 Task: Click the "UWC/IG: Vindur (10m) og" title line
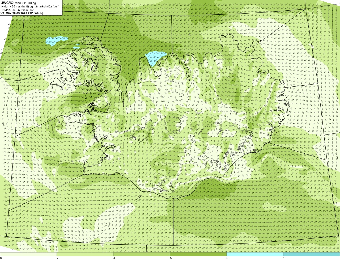(x=18, y=3)
